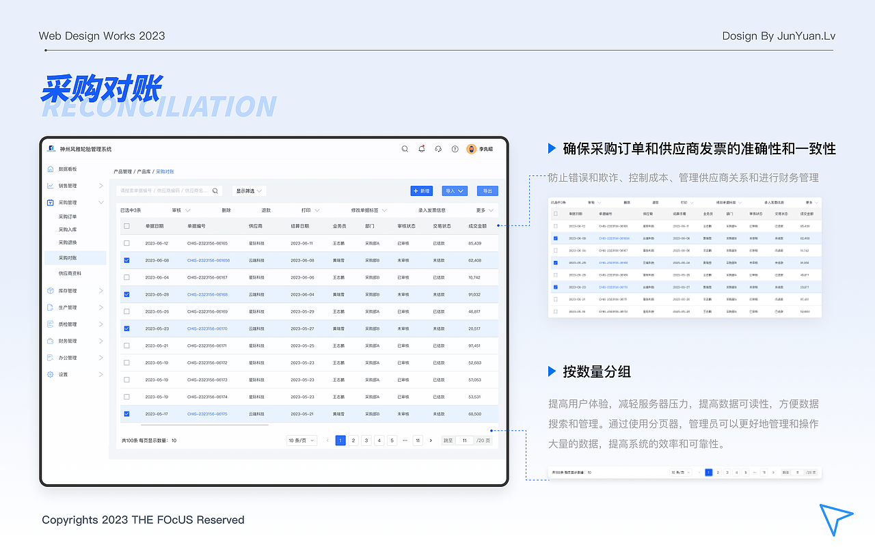875x547 pixels.
Task: Open document link CHIS-2323156-061656
Action: [208, 260]
